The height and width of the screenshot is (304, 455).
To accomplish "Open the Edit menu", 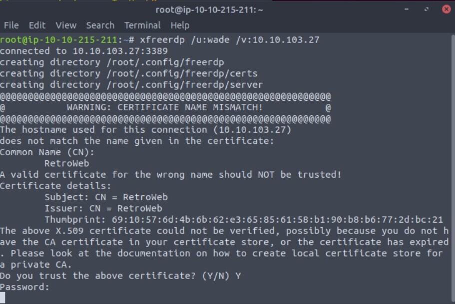I will (x=37, y=25).
